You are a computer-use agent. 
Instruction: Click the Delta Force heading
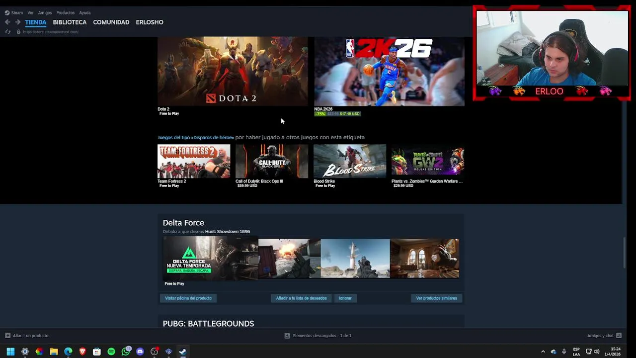coord(183,223)
